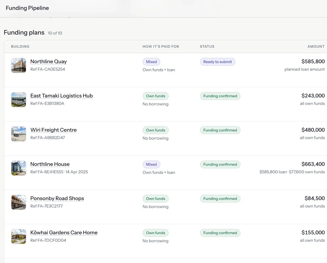This screenshot has height=263, width=327.
Task: Click the $663,400 amount for Northline House
Action: pos(313,164)
